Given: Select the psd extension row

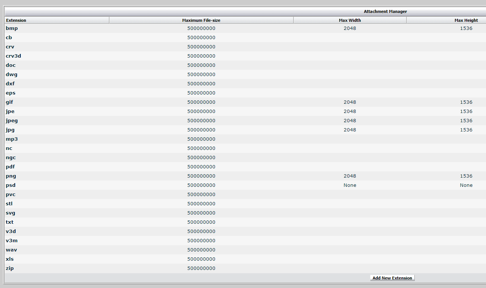Looking at the screenshot, I should [x=11, y=185].
